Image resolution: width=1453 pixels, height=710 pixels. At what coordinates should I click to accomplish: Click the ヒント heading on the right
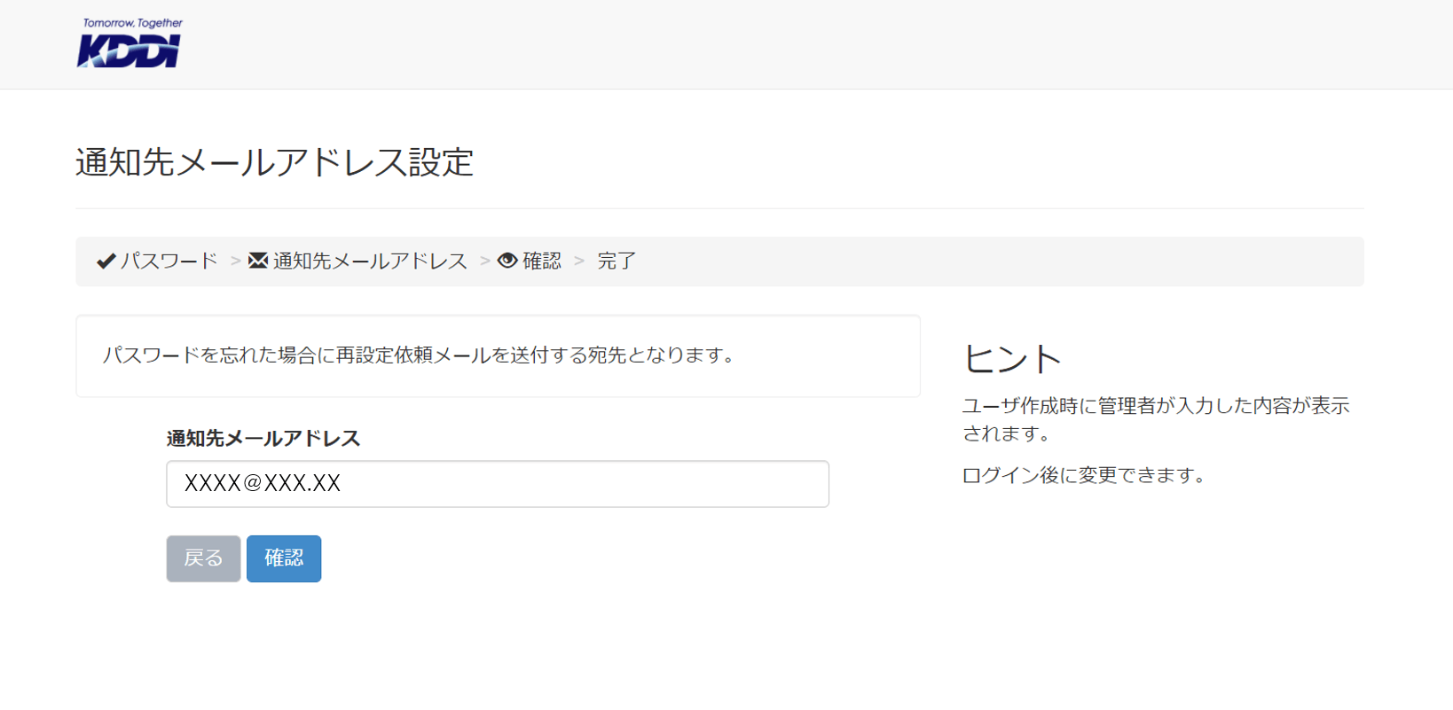point(1012,359)
